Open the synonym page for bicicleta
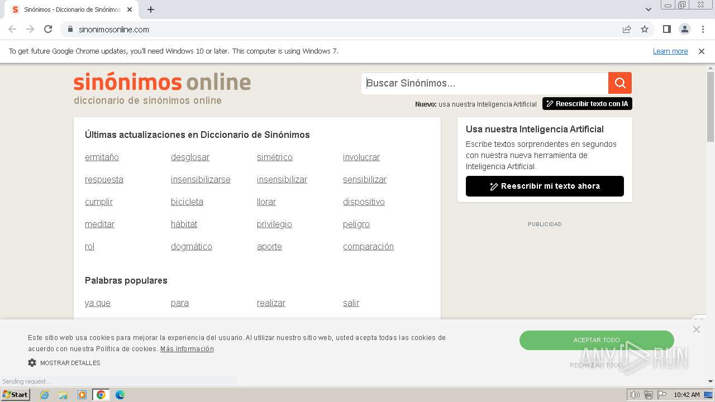 coord(187,202)
